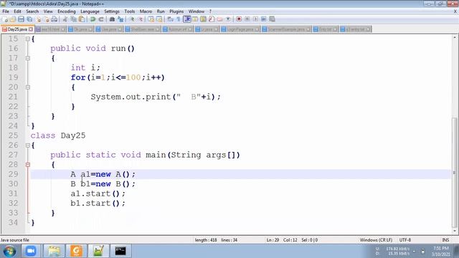This screenshot has width=459, height=258.
Task: Switch to the Day25.java tab
Action: point(17,29)
